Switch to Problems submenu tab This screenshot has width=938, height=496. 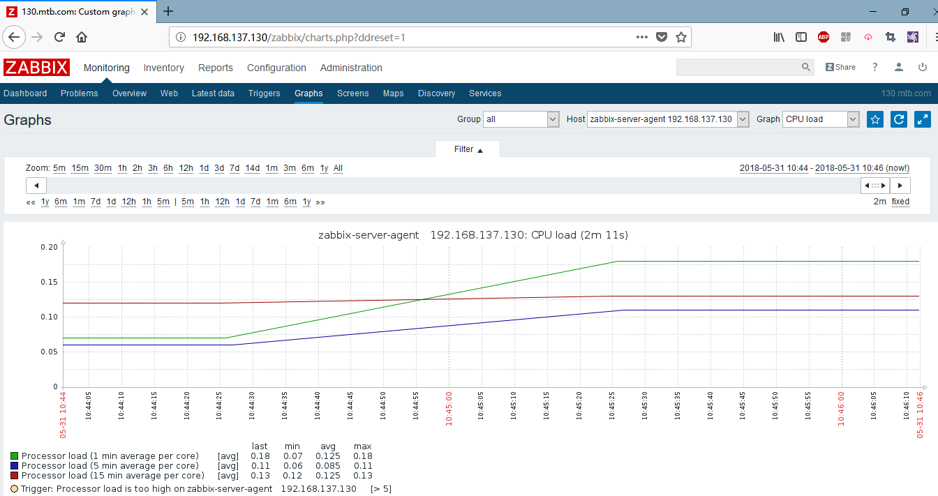pyautogui.click(x=80, y=93)
